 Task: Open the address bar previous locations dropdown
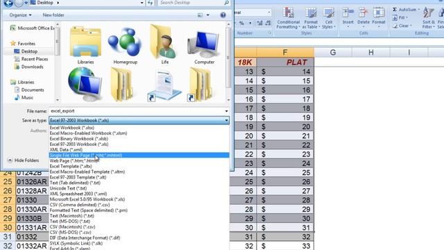pos(142,3)
